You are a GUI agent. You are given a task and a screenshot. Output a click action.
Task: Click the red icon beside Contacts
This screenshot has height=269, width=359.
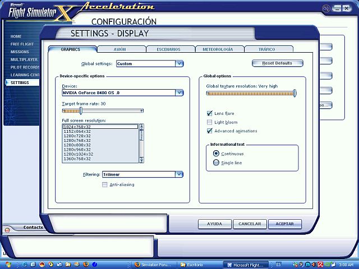[7, 230]
